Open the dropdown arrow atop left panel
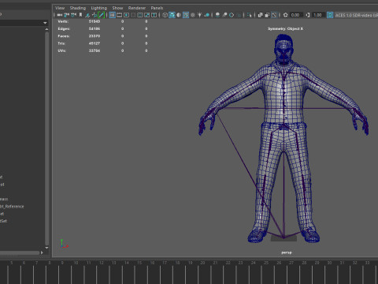 pyautogui.click(x=45, y=23)
